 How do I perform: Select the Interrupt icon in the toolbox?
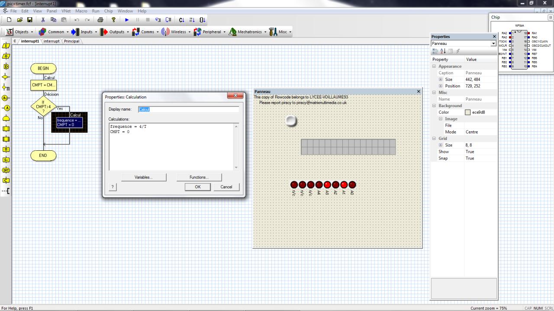6,170
